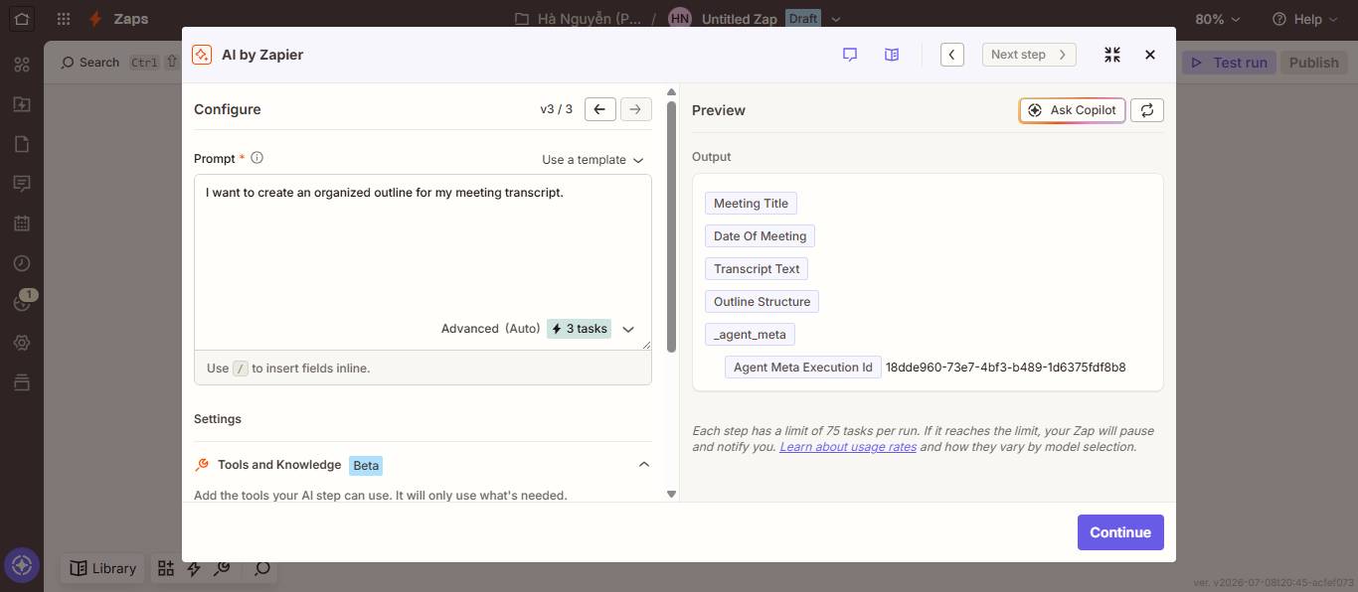
Task: Select the Date Of Meeting output field
Action: point(760,236)
